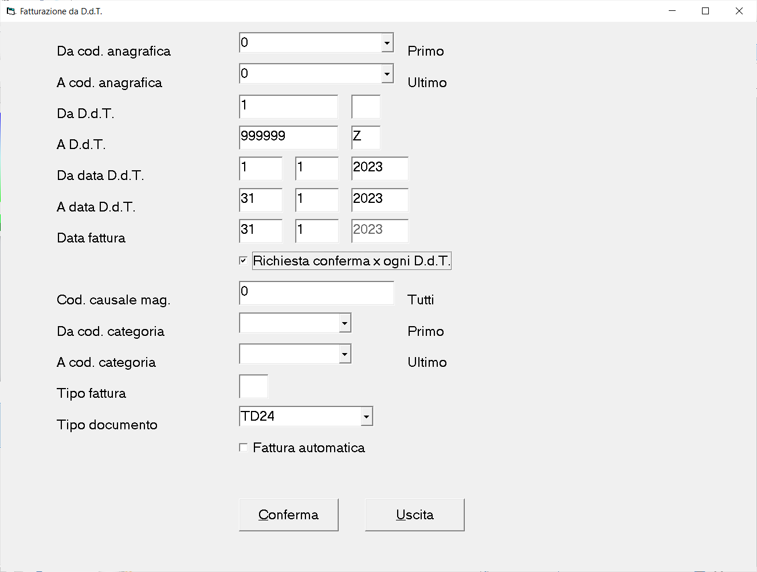Click the A D.d.T. suffix field with Z
Screen dimensions: 757x572
click(366, 138)
